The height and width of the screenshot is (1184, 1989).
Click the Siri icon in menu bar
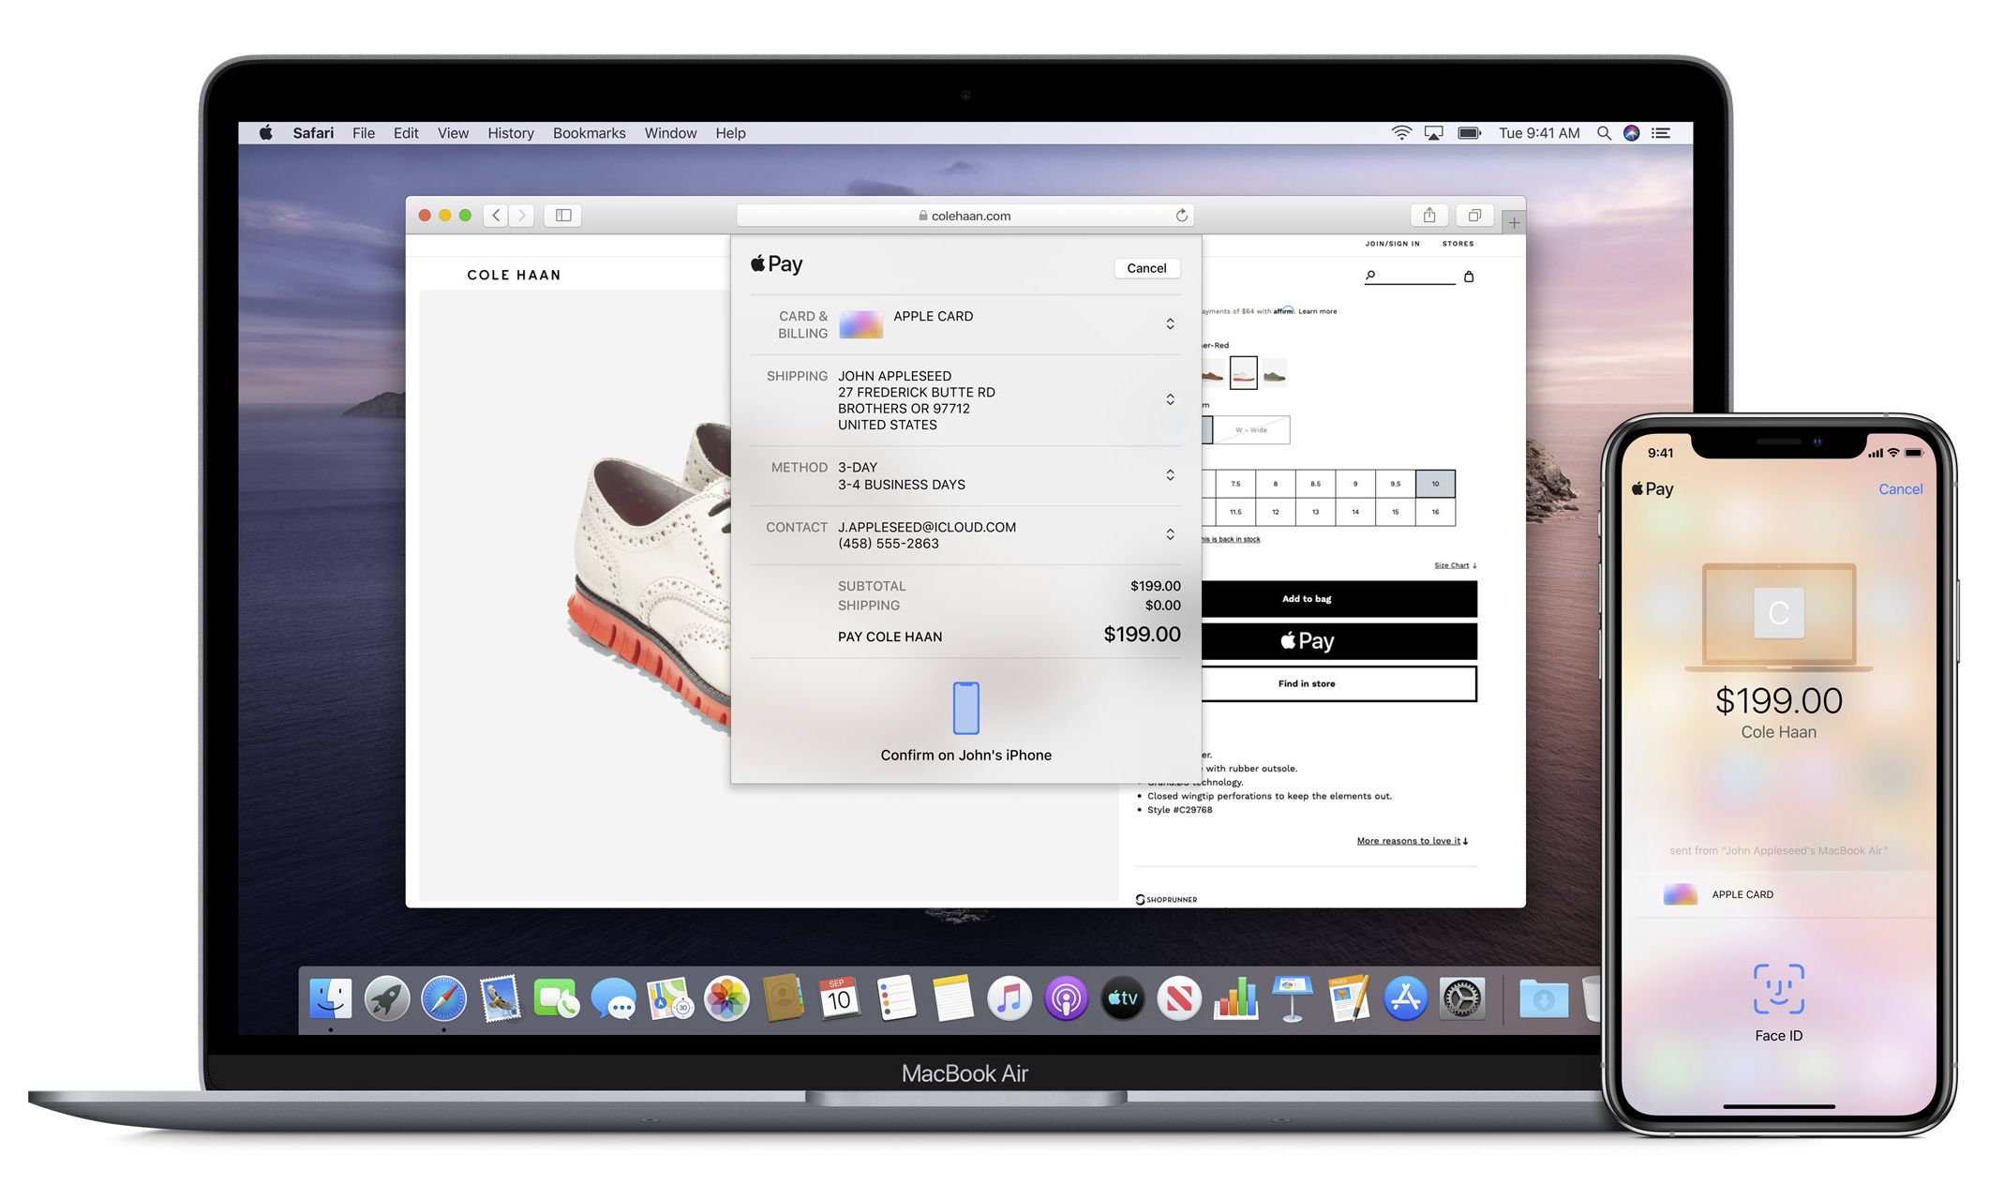(1631, 133)
